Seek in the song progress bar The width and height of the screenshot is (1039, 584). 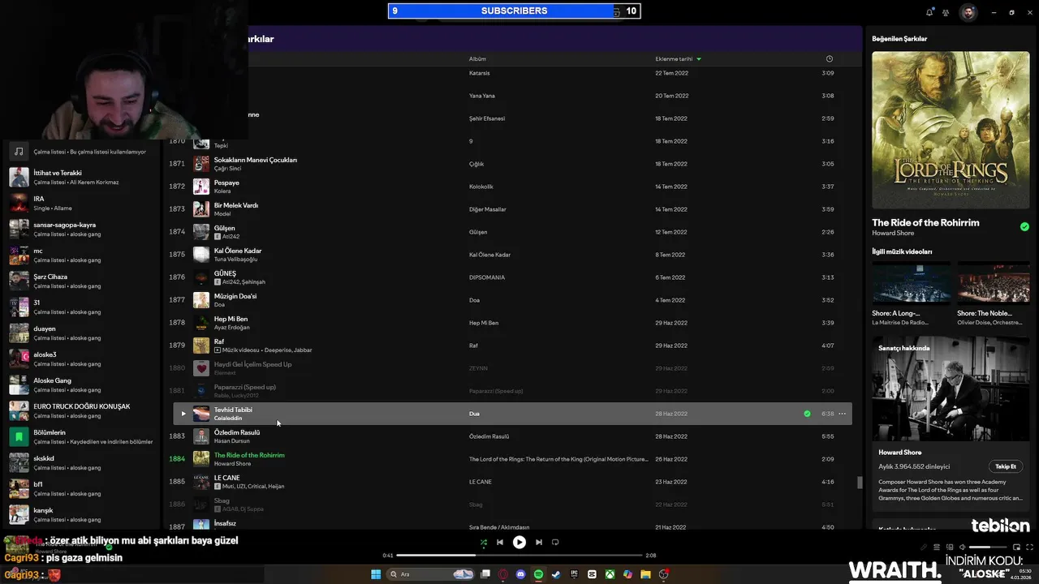coord(519,556)
